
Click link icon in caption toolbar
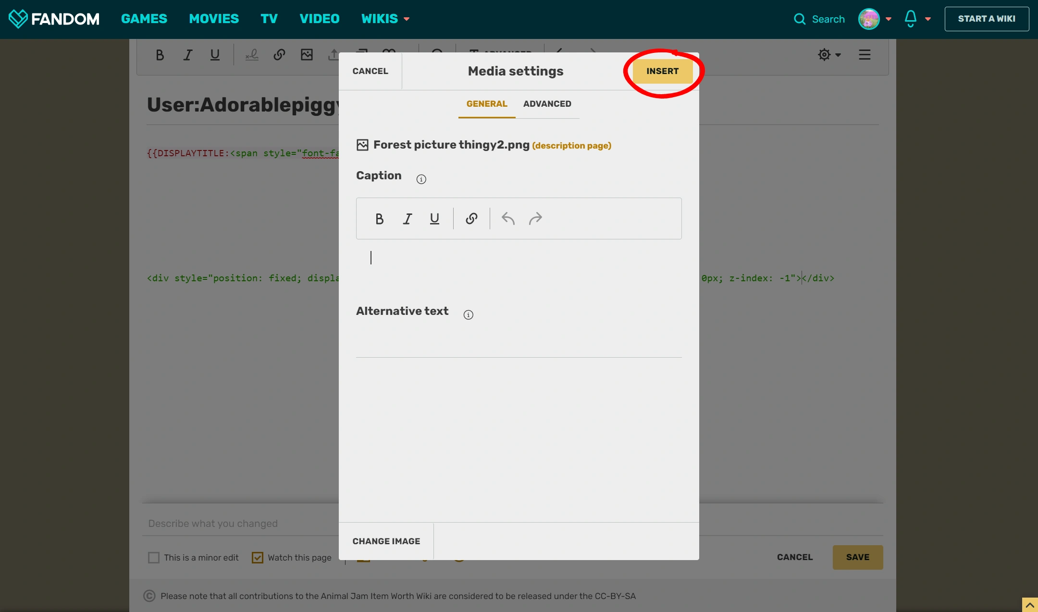pyautogui.click(x=471, y=219)
